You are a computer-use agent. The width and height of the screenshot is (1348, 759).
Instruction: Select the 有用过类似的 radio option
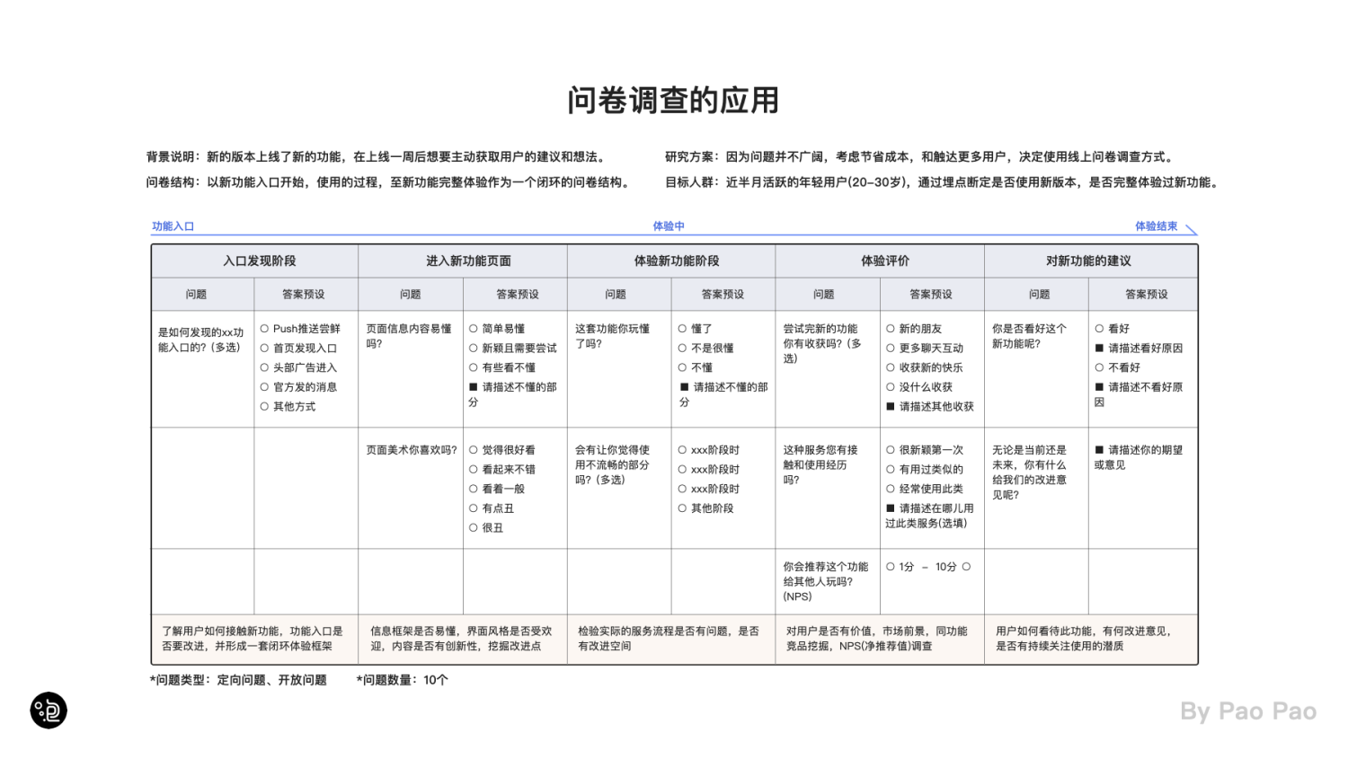click(x=891, y=470)
